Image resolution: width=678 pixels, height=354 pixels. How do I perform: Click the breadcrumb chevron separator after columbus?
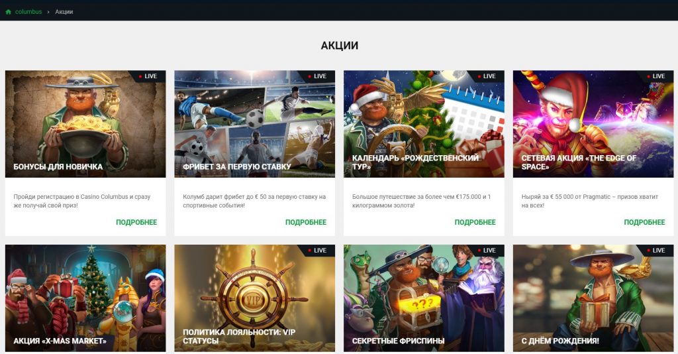coord(48,12)
